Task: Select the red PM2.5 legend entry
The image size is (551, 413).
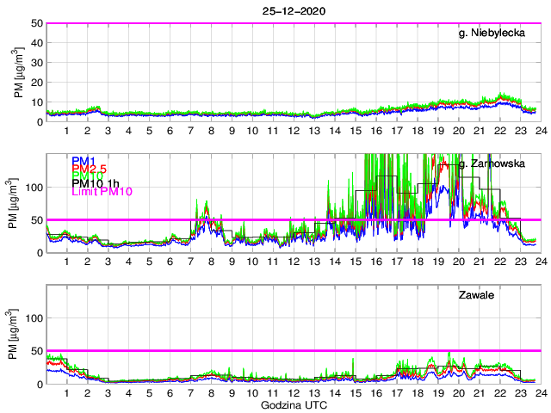Action: (89, 169)
